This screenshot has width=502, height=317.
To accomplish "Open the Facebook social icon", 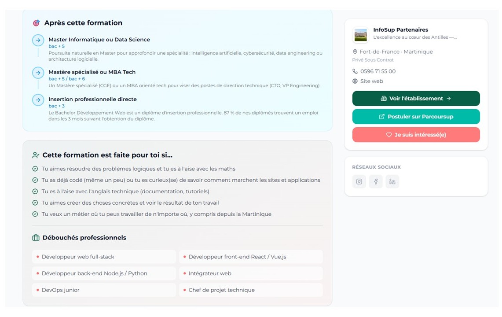I will click(376, 181).
